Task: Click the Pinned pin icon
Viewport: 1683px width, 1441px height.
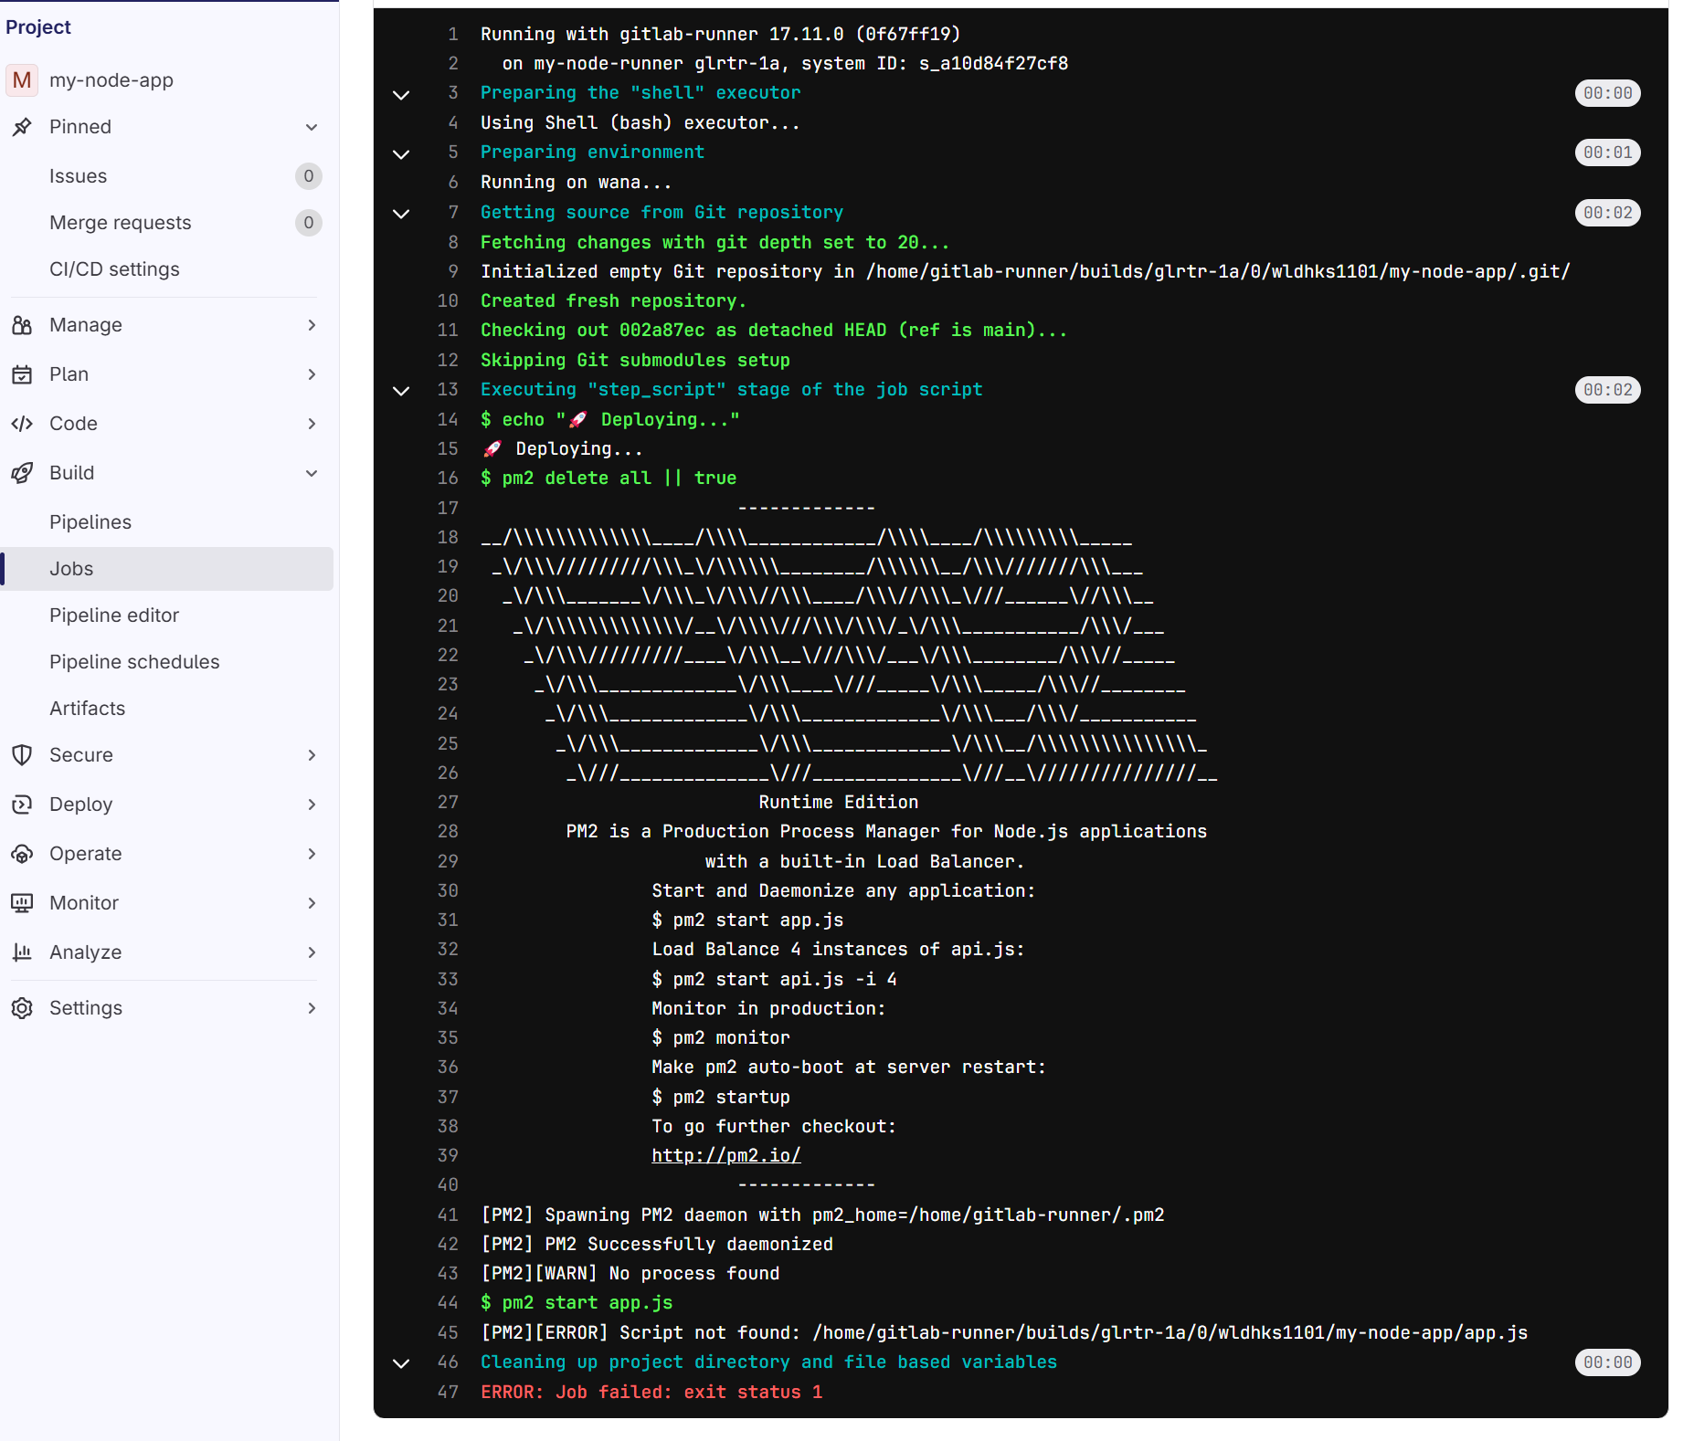Action: point(22,127)
